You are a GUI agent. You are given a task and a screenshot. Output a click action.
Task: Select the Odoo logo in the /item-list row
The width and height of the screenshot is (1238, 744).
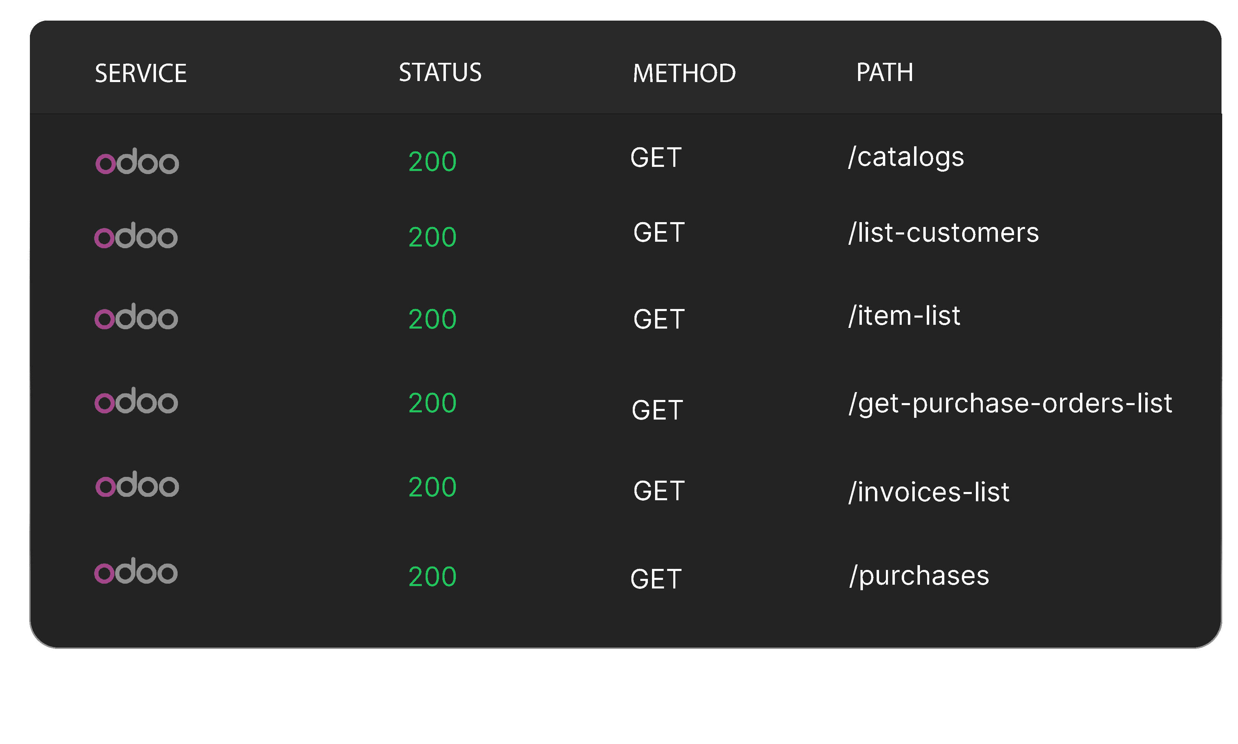136,316
